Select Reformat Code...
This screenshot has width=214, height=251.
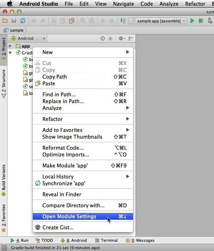(x=83, y=148)
